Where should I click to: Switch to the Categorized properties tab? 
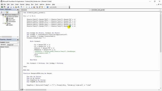(x=10, y=45)
